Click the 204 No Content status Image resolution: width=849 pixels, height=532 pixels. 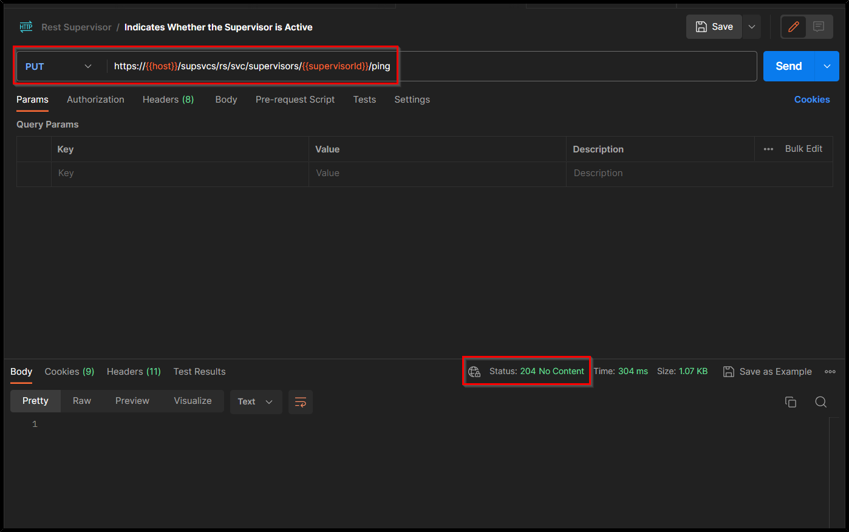(x=552, y=371)
